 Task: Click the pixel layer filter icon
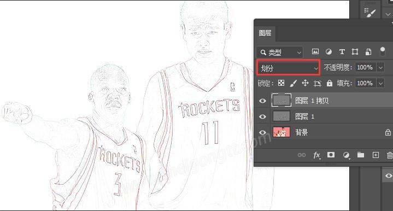(x=315, y=51)
